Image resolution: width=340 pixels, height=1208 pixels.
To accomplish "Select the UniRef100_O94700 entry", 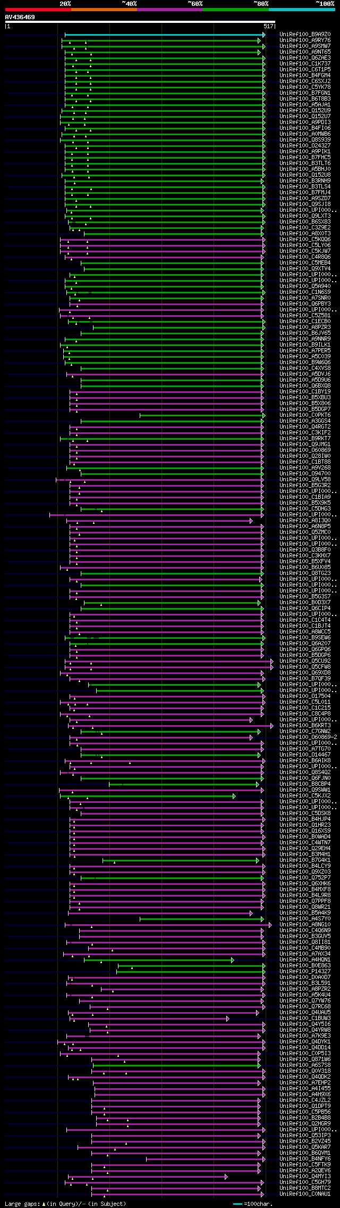I will (x=305, y=474).
